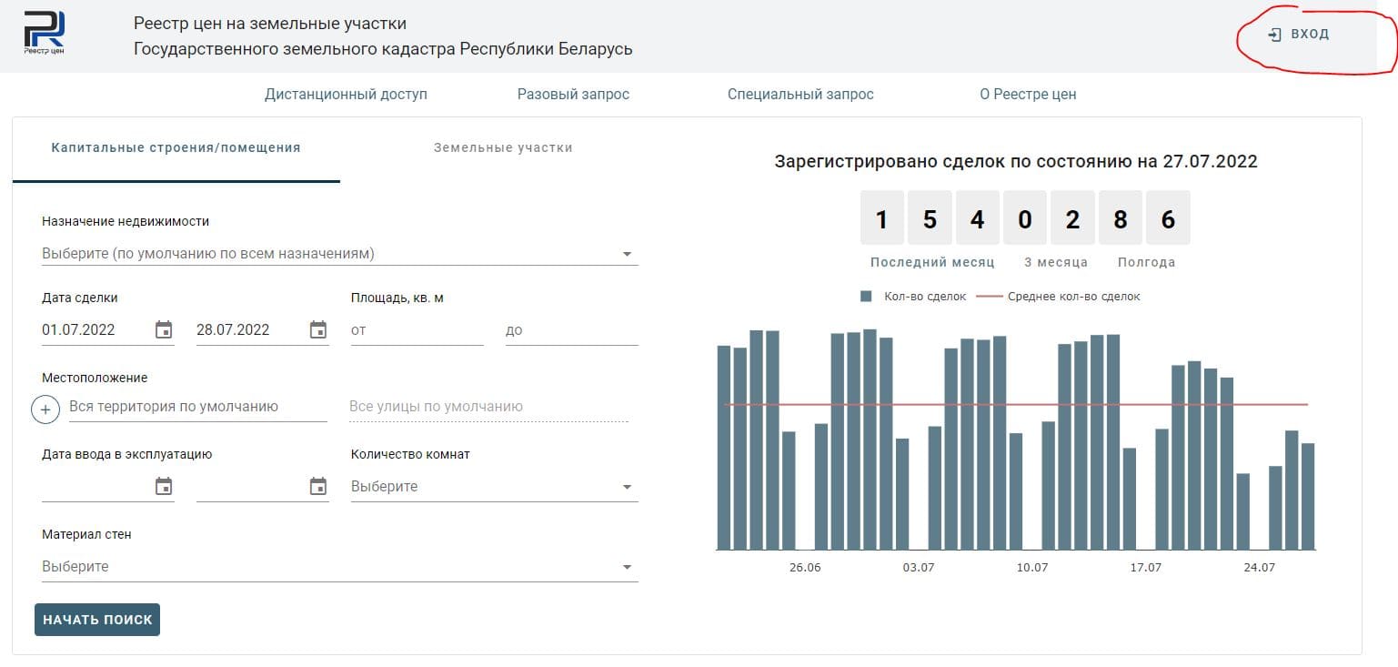Screen dimensions: 1398x667
Task: Click the counter digit 0 tile
Action: click(1025, 218)
